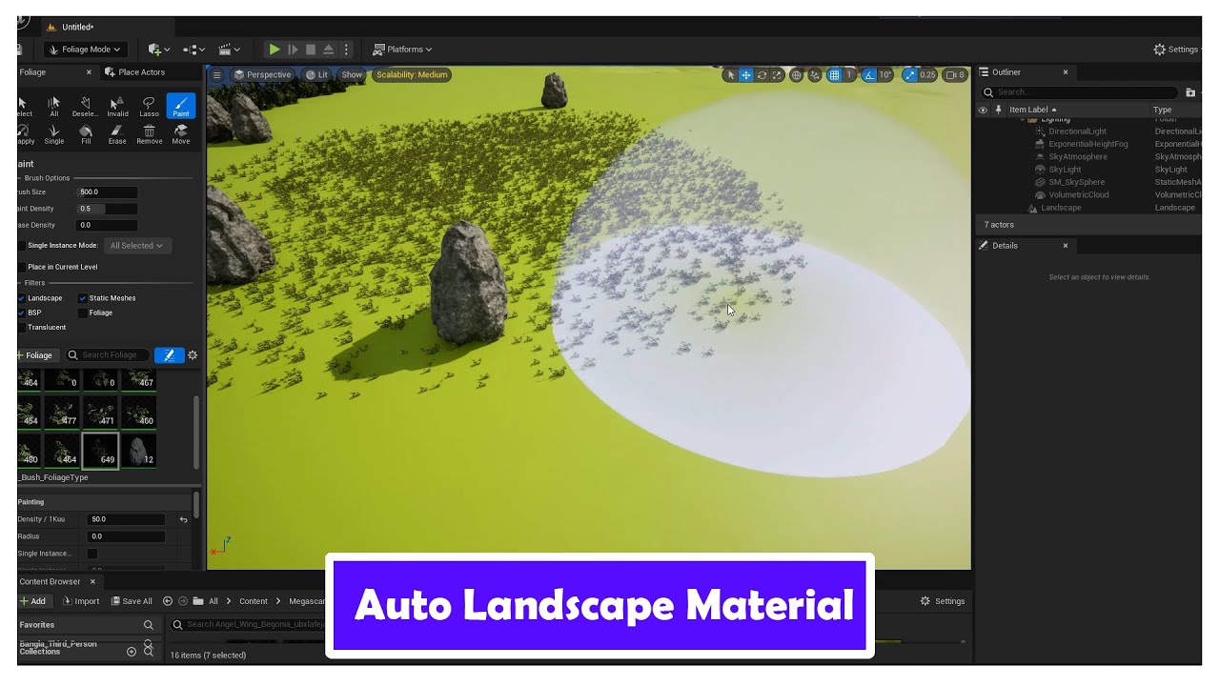The image size is (1220, 686).
Task: Choose the Fill foliage tool
Action: click(x=86, y=133)
